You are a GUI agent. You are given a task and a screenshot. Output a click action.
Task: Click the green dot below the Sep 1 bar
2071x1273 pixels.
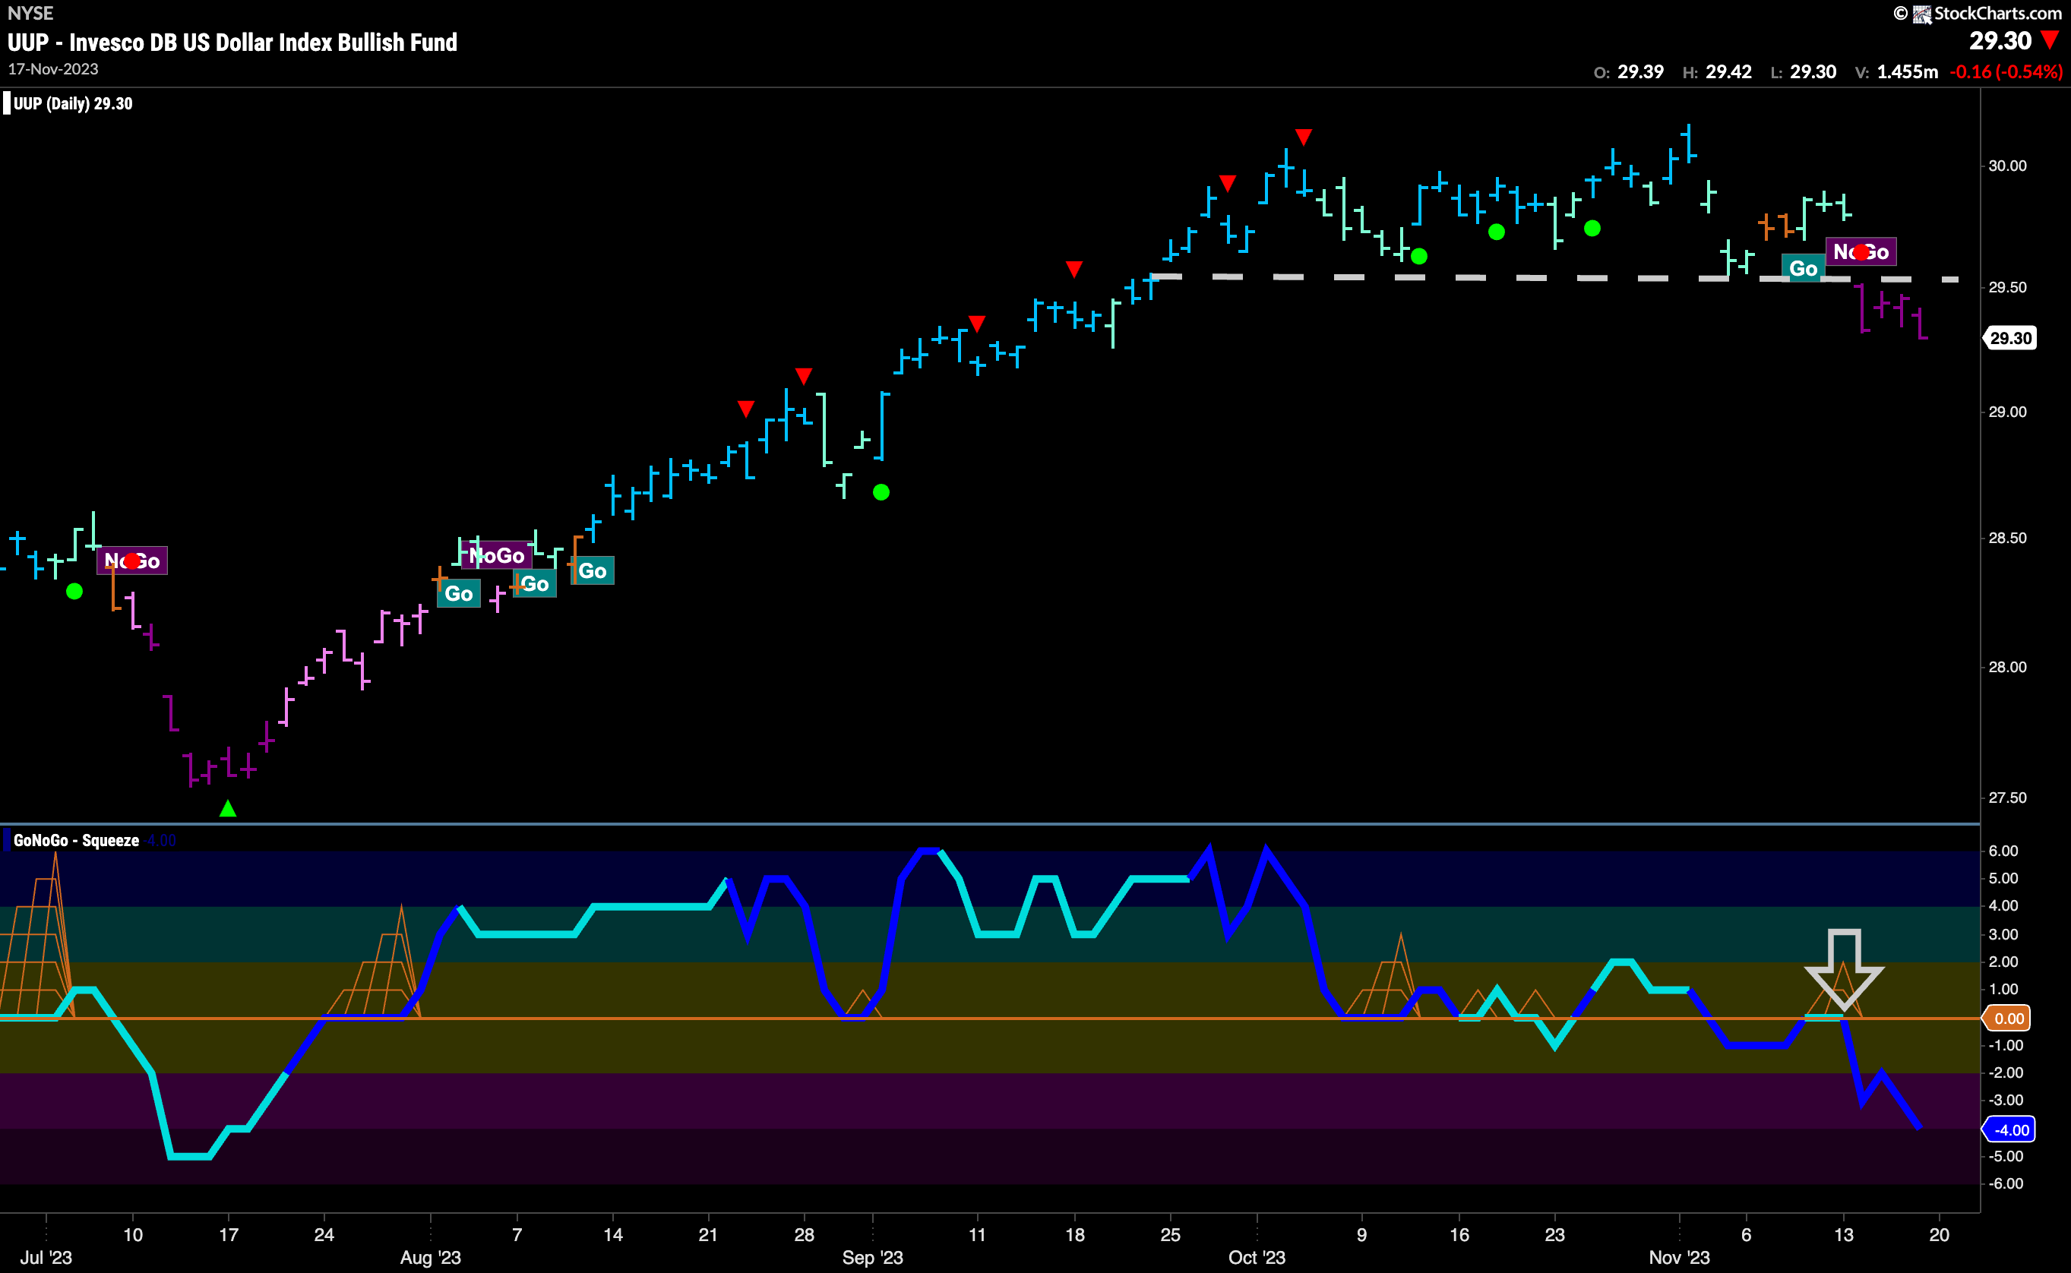[881, 491]
